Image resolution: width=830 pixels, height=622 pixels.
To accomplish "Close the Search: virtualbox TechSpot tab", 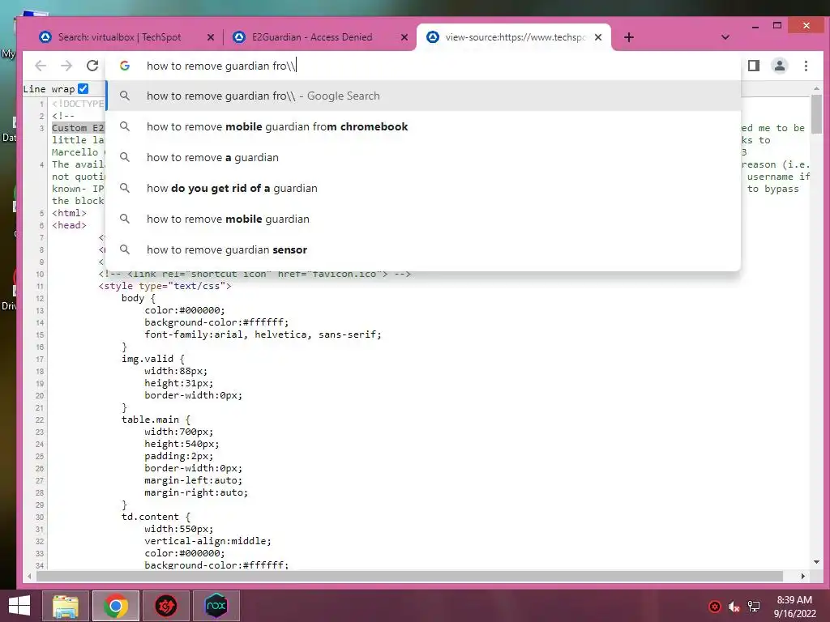I will [211, 37].
